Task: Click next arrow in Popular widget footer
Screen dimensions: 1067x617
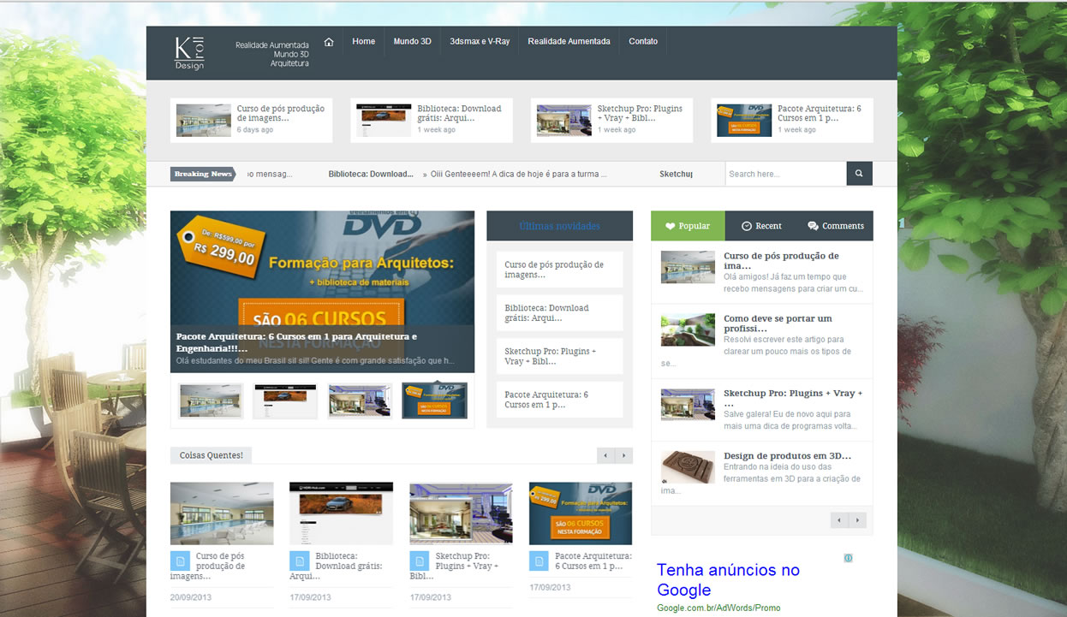Action: coord(858,520)
